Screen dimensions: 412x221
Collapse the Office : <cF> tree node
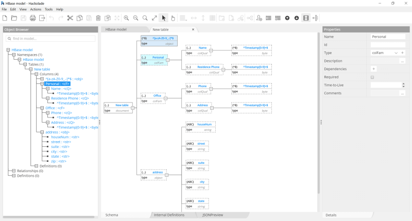pos(42,108)
